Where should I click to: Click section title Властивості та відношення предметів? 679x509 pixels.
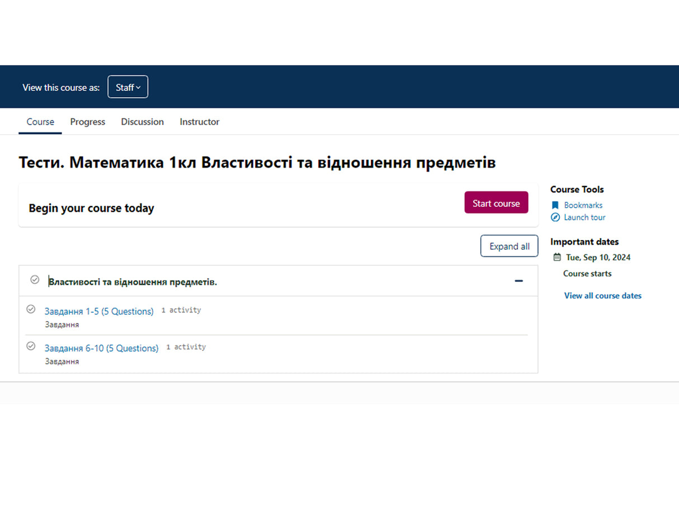[133, 282]
